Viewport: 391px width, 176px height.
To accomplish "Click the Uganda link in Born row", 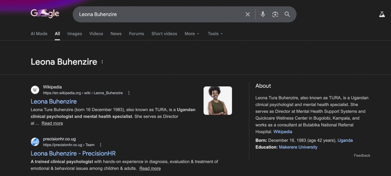I will coord(345,140).
